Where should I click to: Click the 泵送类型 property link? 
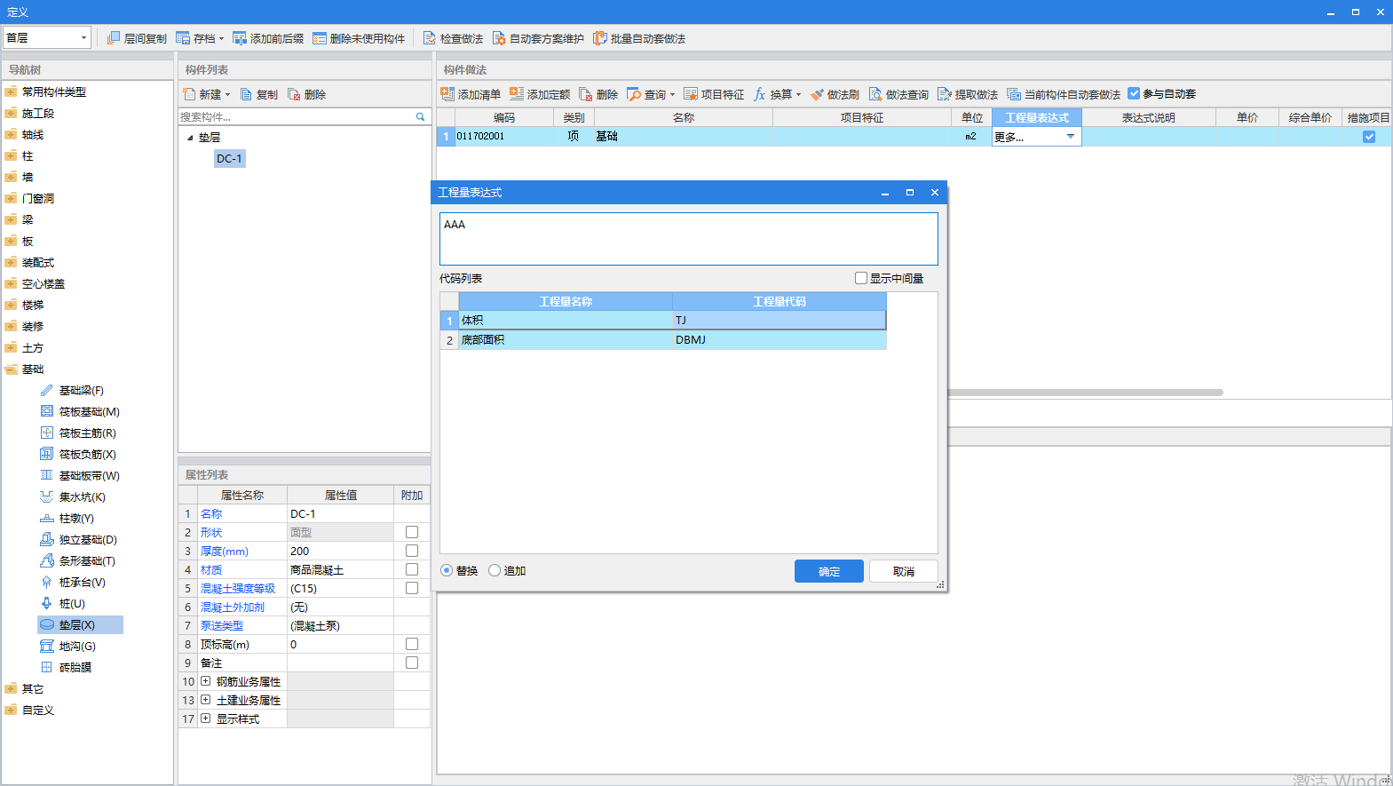point(222,625)
